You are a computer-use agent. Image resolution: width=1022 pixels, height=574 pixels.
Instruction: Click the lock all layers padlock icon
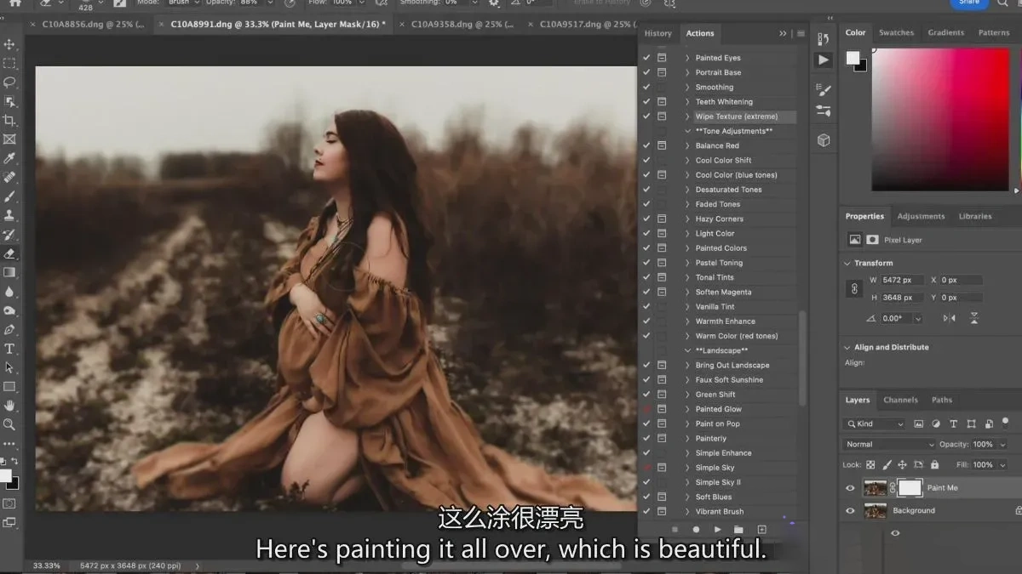(x=935, y=465)
